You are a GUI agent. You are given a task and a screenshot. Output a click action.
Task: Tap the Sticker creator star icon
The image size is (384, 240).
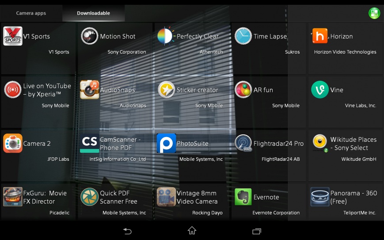pos(166,90)
